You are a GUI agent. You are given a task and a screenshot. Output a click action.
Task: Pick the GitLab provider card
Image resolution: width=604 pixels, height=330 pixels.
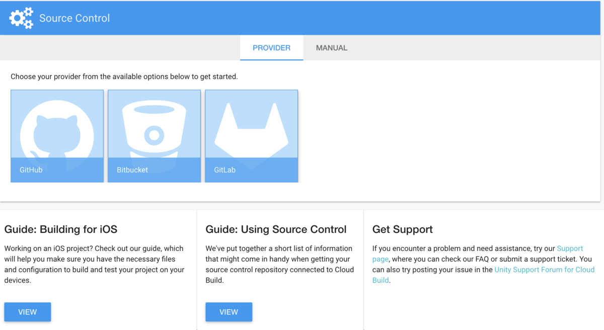tap(251, 136)
